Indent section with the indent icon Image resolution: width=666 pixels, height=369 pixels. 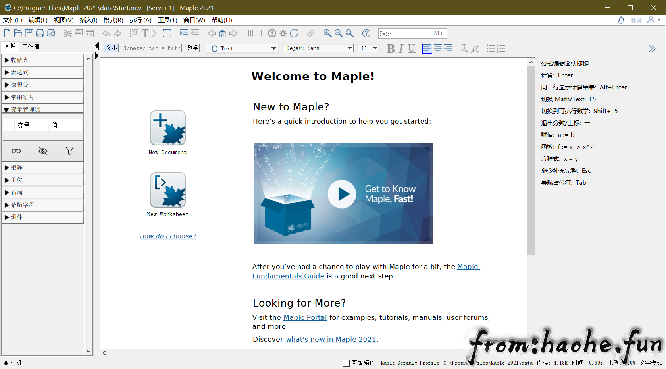click(x=183, y=33)
